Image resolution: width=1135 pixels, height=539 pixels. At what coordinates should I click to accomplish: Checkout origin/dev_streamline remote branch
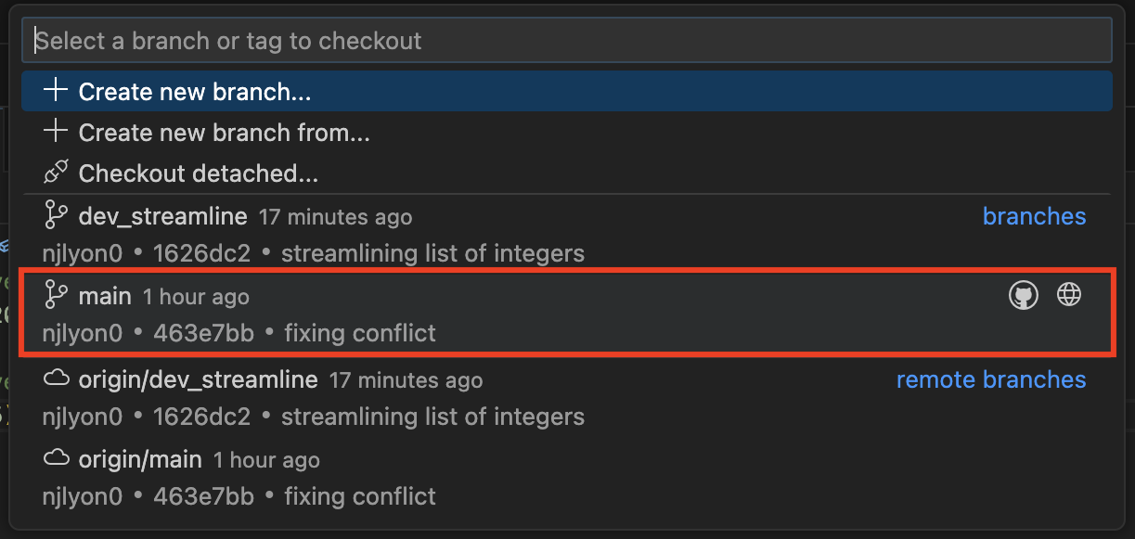(200, 379)
